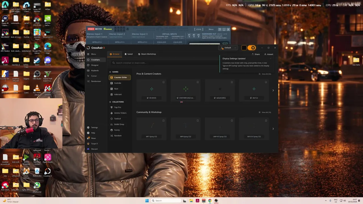Click the Import button
Viewport: 363px width, 204px height.
(269, 54)
